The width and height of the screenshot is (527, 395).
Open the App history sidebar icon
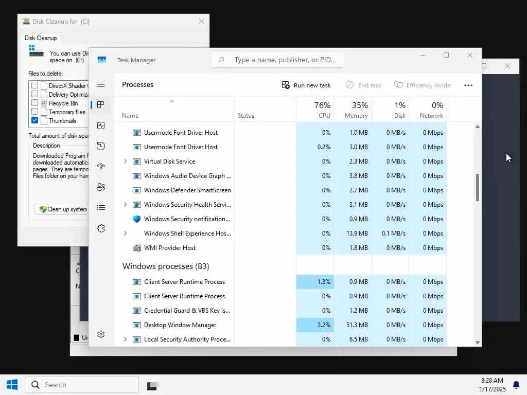point(101,146)
